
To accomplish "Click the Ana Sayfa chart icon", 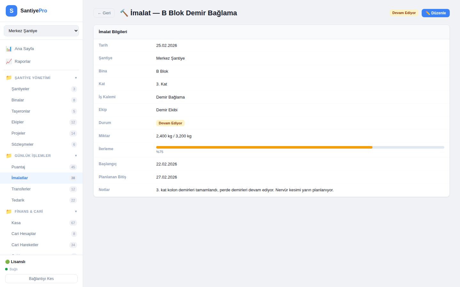I will click(x=9, y=49).
